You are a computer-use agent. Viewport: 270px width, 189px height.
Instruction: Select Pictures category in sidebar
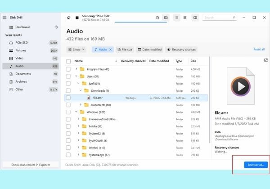click(31, 50)
